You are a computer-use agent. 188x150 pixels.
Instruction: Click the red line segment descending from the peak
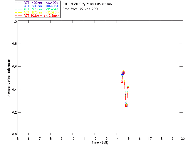coord(125,88)
